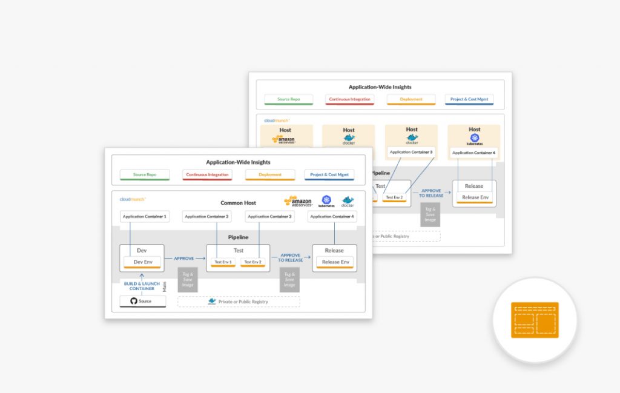Image resolution: width=620 pixels, height=393 pixels.
Task: Click Application Container 4 in the front diagram
Action: pyautogui.click(x=332, y=217)
